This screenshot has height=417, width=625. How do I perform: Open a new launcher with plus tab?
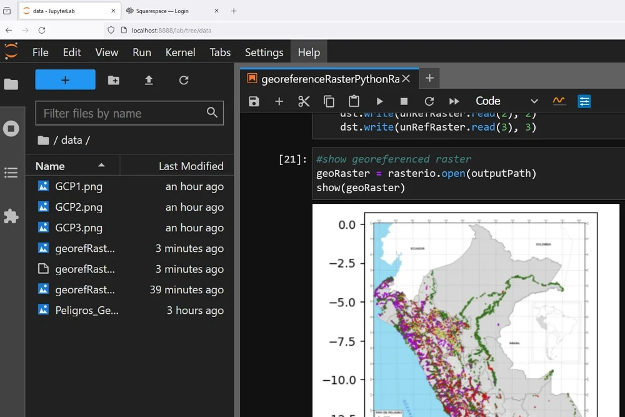429,79
